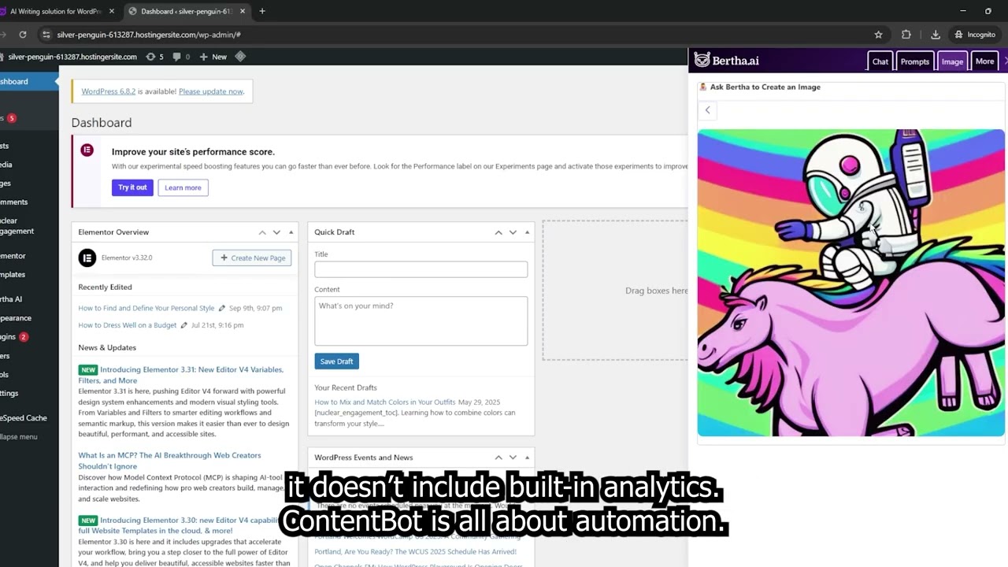Click the Save Draft button
The width and height of the screenshot is (1008, 567).
336,361
